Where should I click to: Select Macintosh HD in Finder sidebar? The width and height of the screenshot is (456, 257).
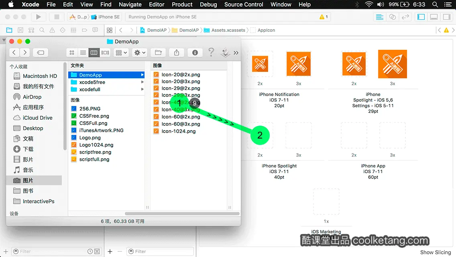(35, 76)
